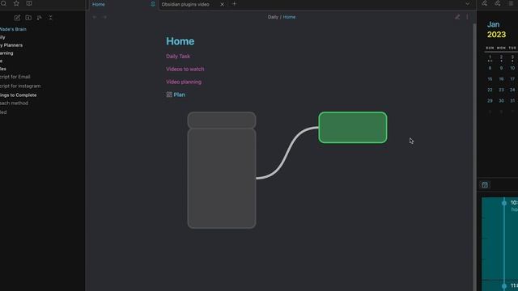Select January 22 in the calendar

coord(490,90)
